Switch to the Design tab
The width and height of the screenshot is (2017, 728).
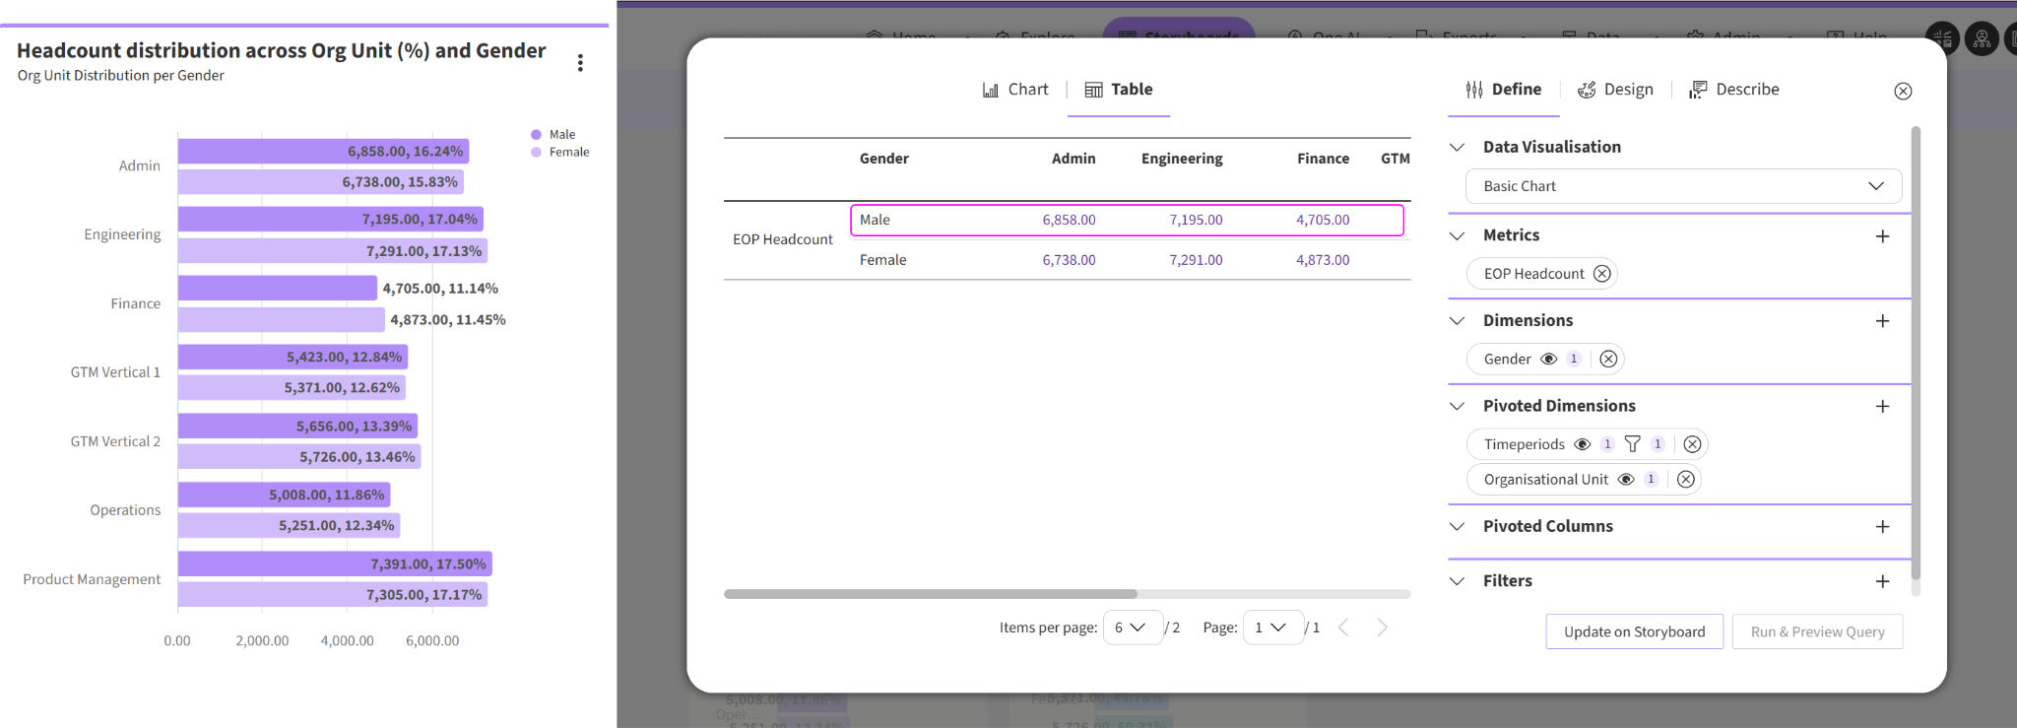(1615, 90)
